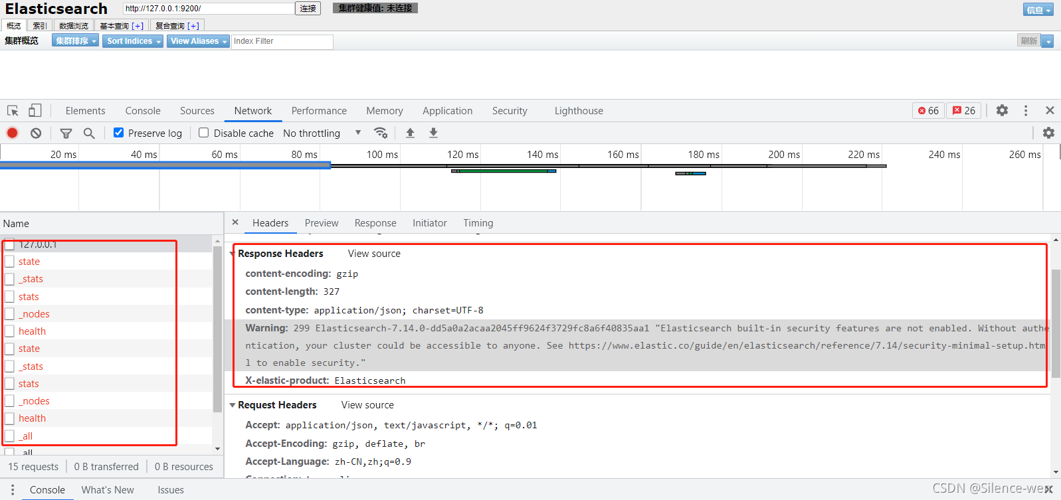Close the request details pane

click(235, 222)
